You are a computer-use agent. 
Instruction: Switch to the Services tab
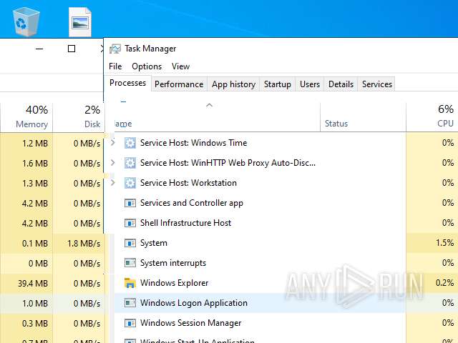tap(377, 84)
